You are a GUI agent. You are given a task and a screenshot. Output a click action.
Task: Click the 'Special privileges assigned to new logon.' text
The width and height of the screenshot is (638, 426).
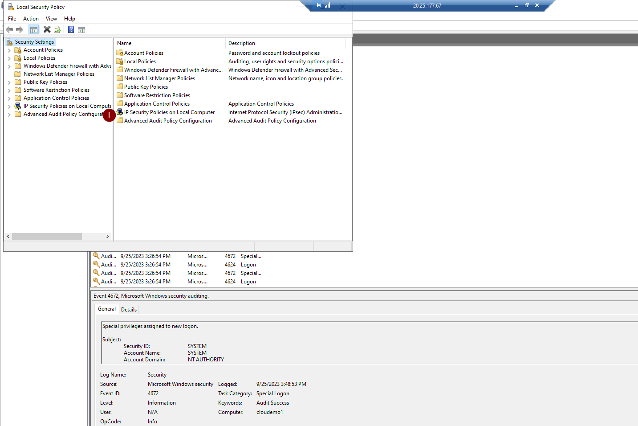150,326
